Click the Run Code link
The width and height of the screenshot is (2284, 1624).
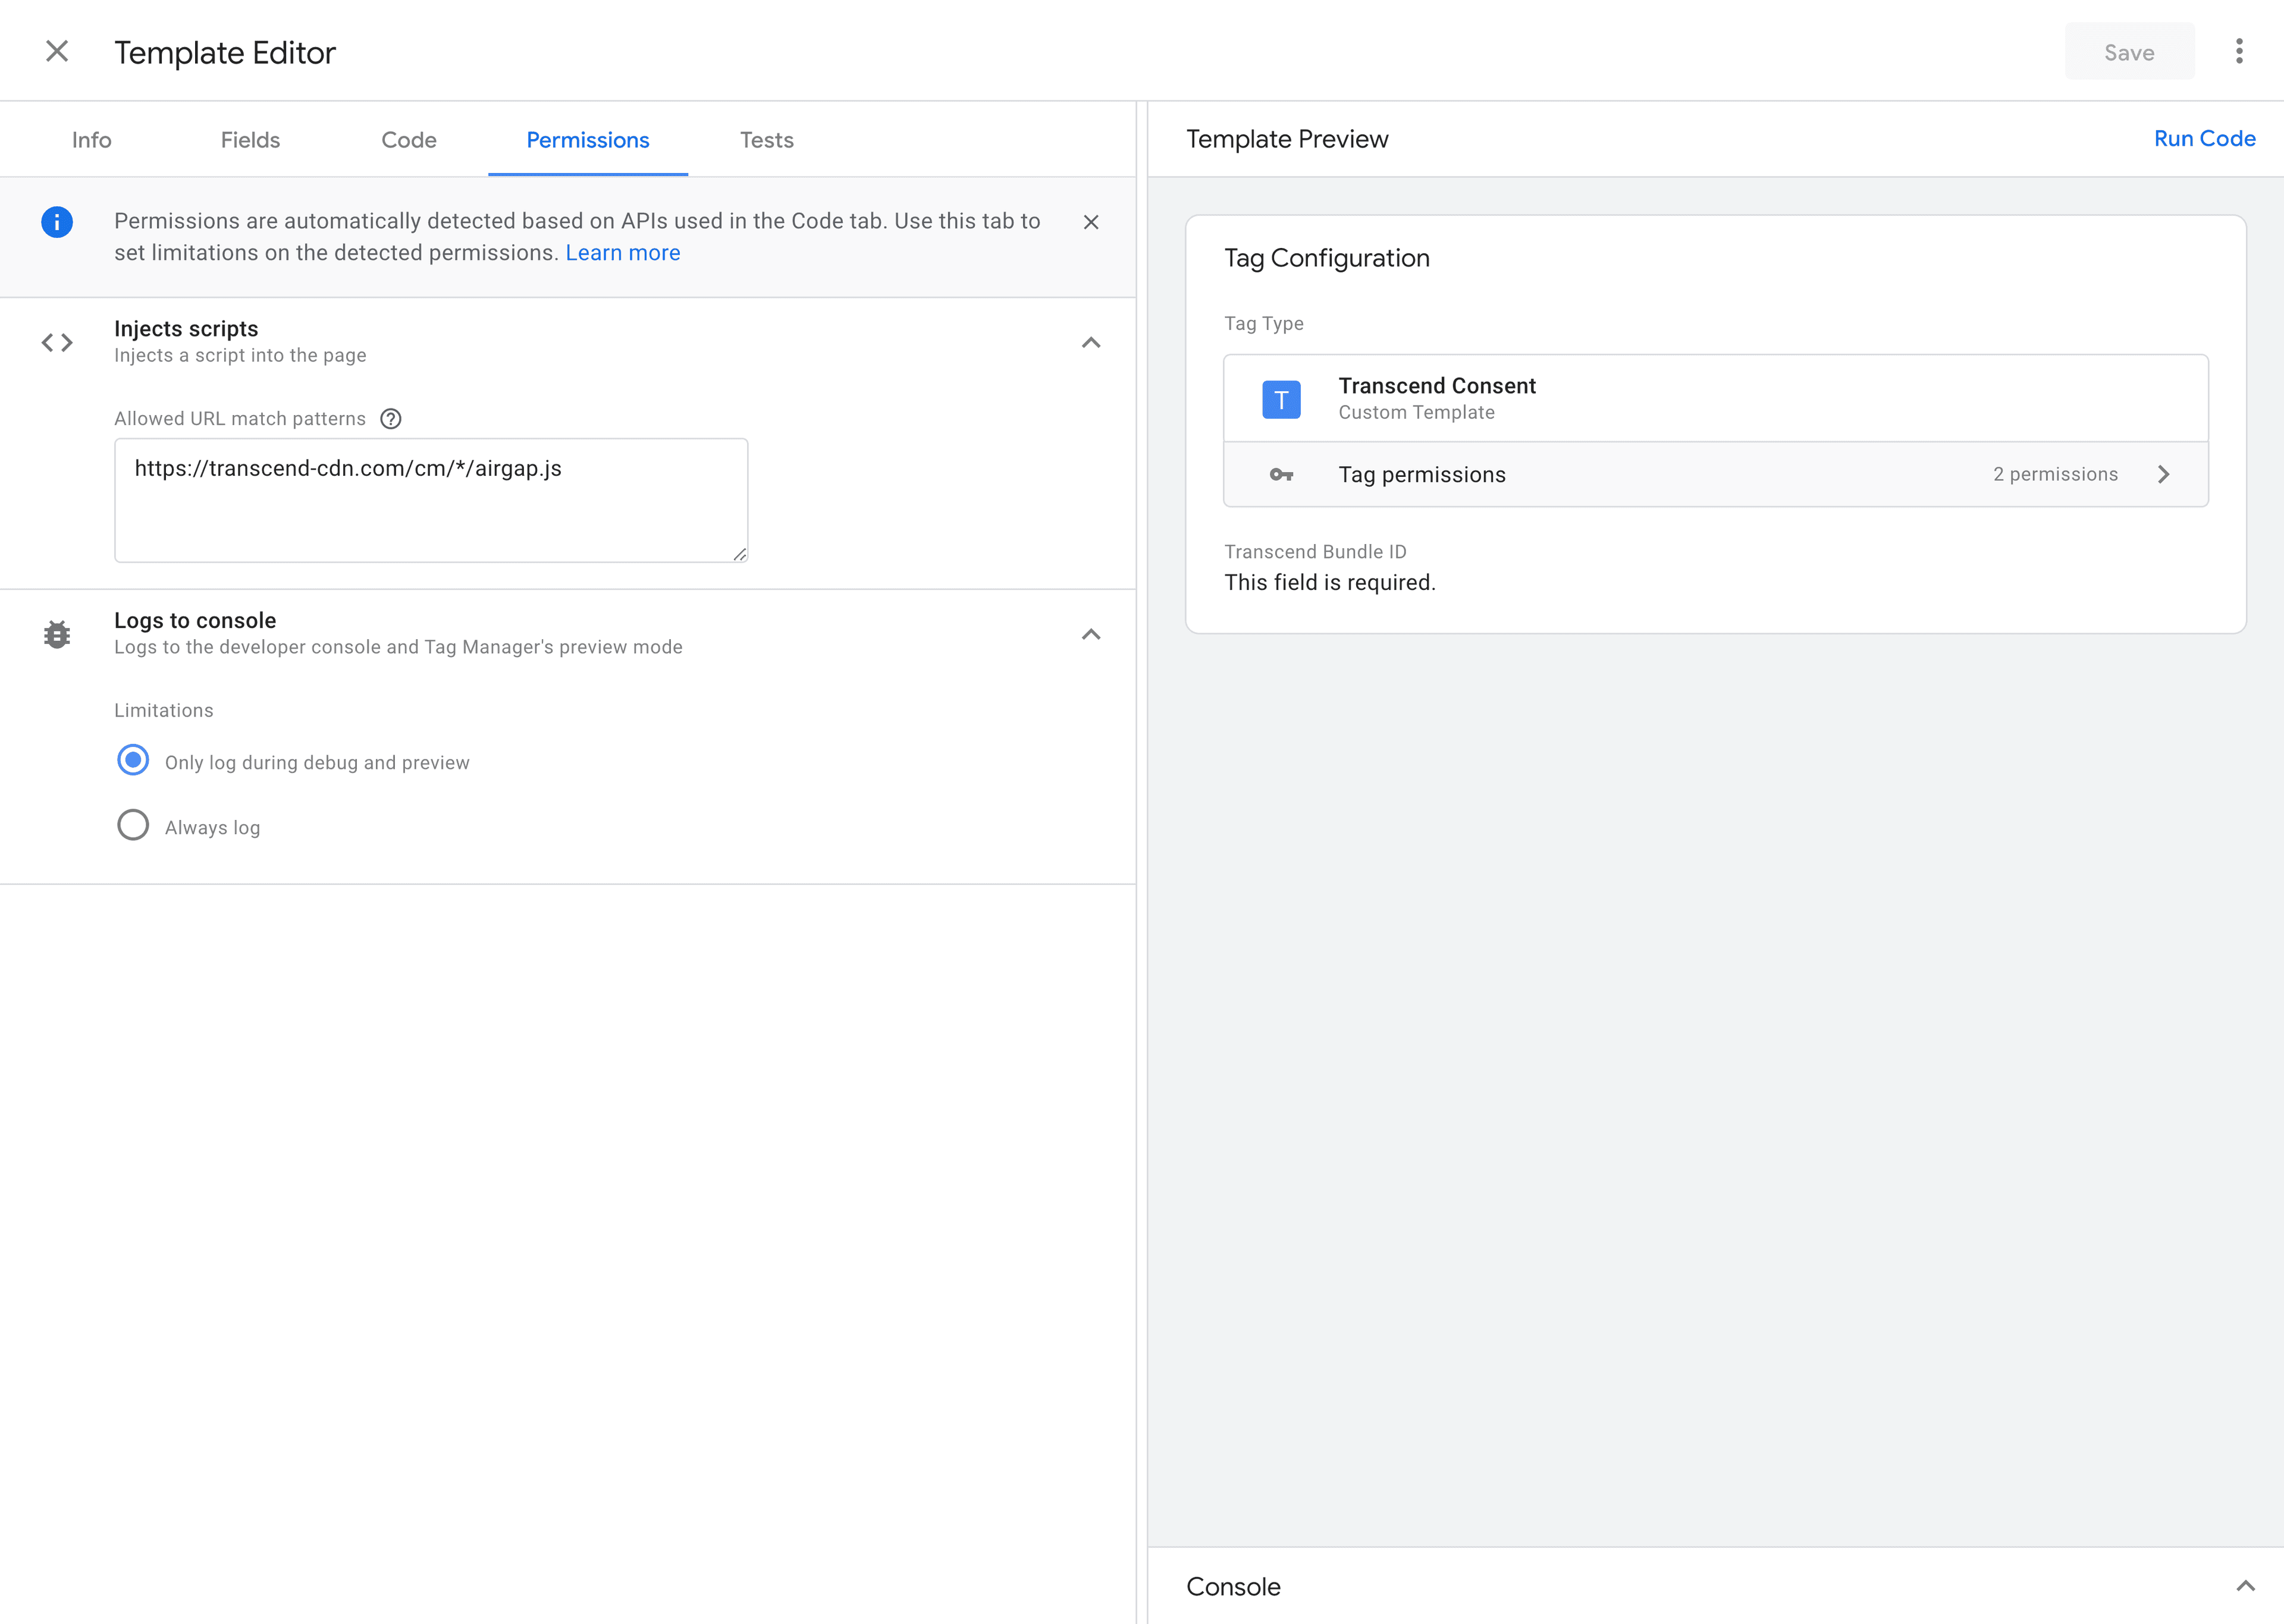(2204, 139)
